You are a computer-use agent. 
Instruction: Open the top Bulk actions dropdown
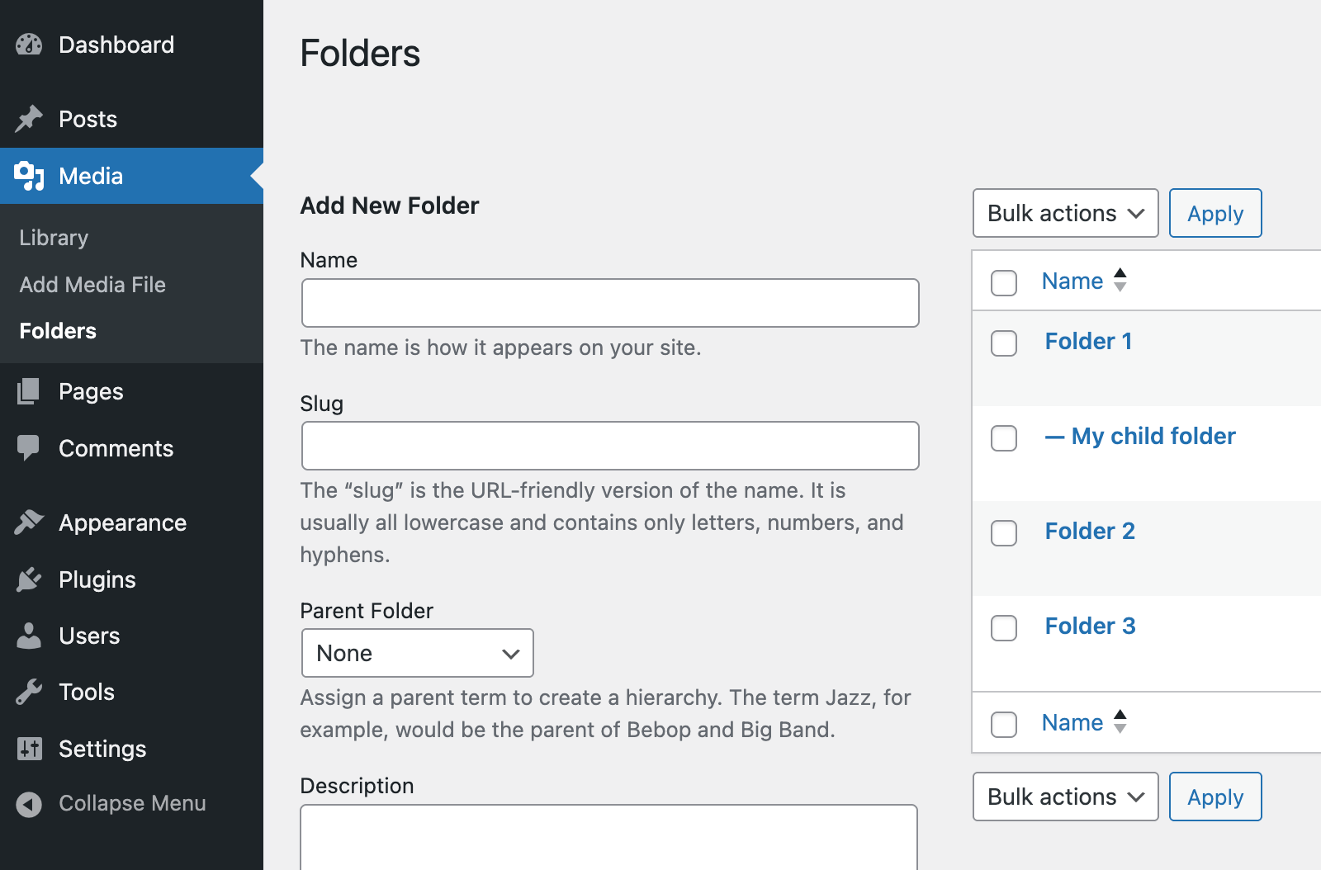[x=1065, y=213]
